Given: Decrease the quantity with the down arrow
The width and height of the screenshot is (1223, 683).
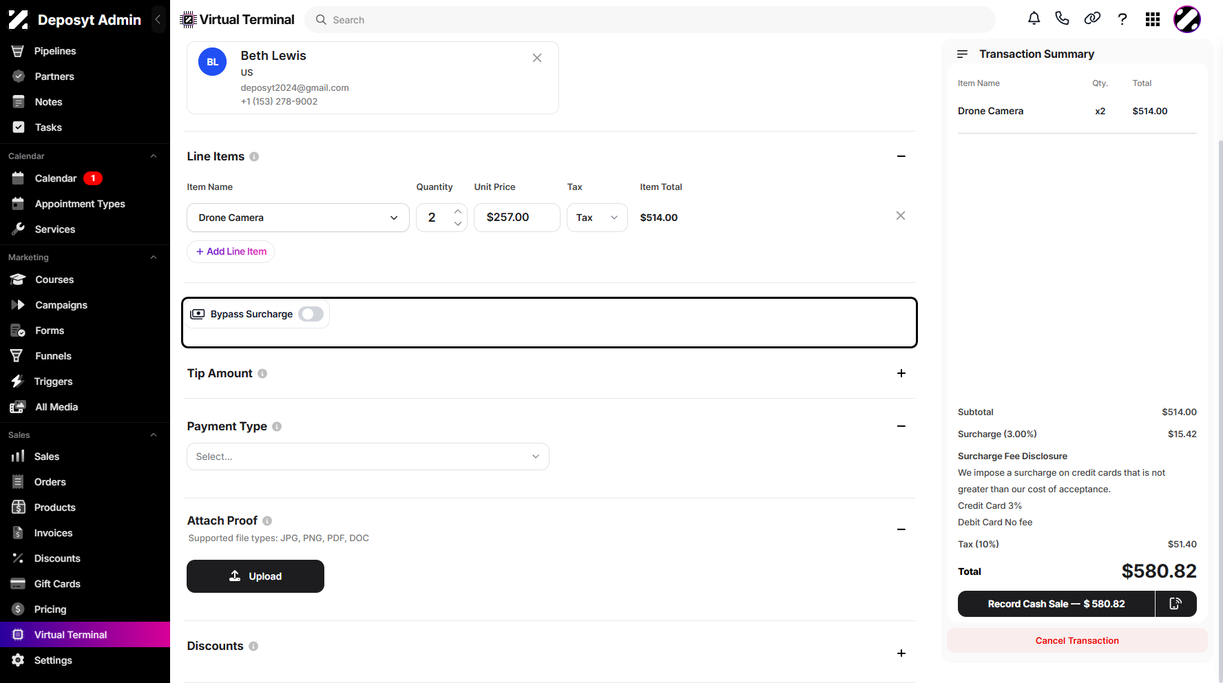Looking at the screenshot, I should pos(458,224).
